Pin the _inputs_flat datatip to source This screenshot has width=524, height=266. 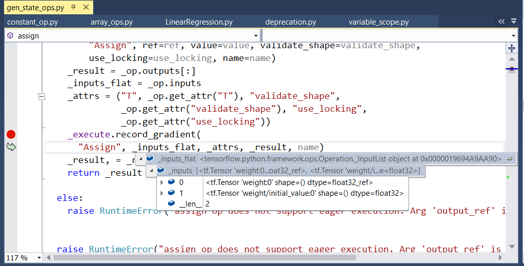(510, 159)
